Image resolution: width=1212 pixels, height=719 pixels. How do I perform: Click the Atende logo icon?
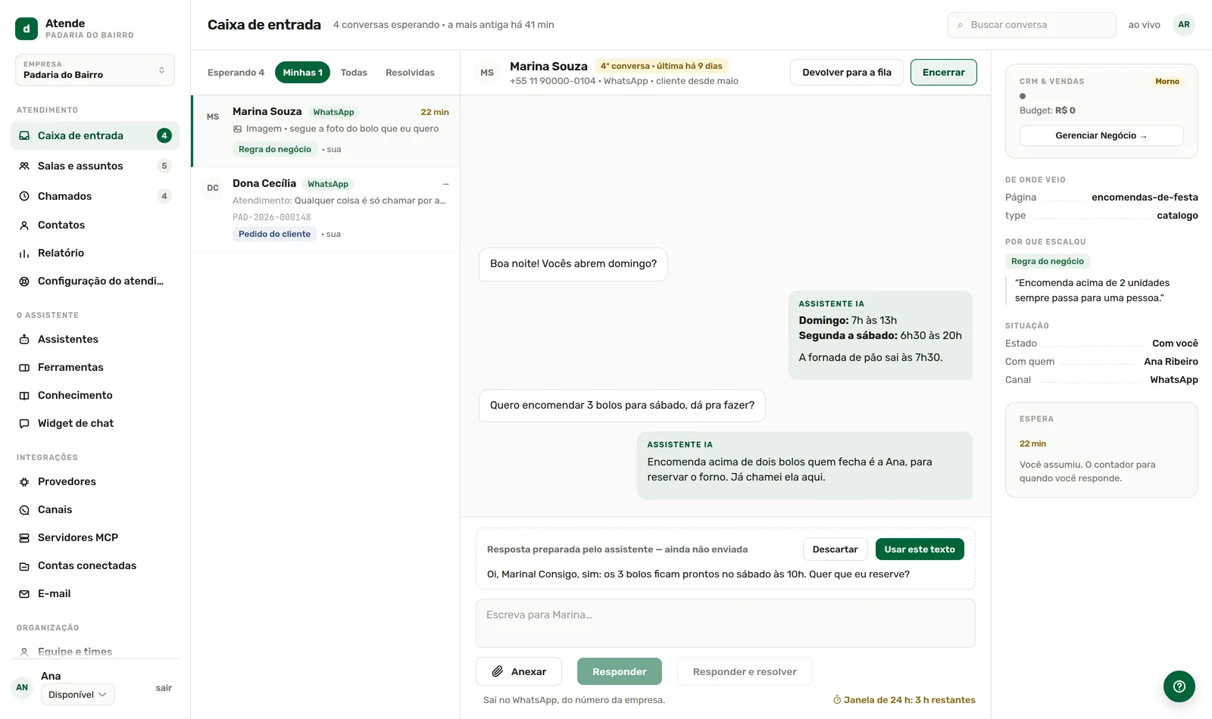(x=27, y=29)
